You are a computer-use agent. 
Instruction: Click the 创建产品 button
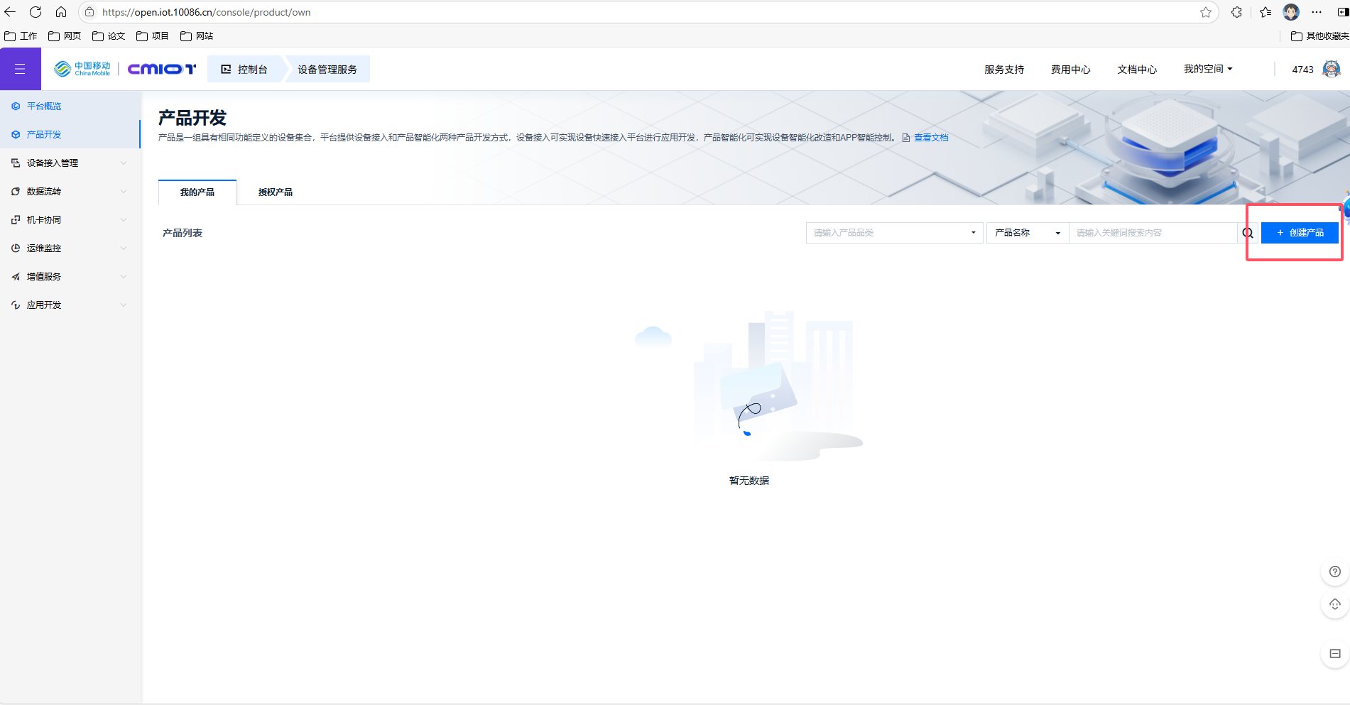coord(1300,232)
